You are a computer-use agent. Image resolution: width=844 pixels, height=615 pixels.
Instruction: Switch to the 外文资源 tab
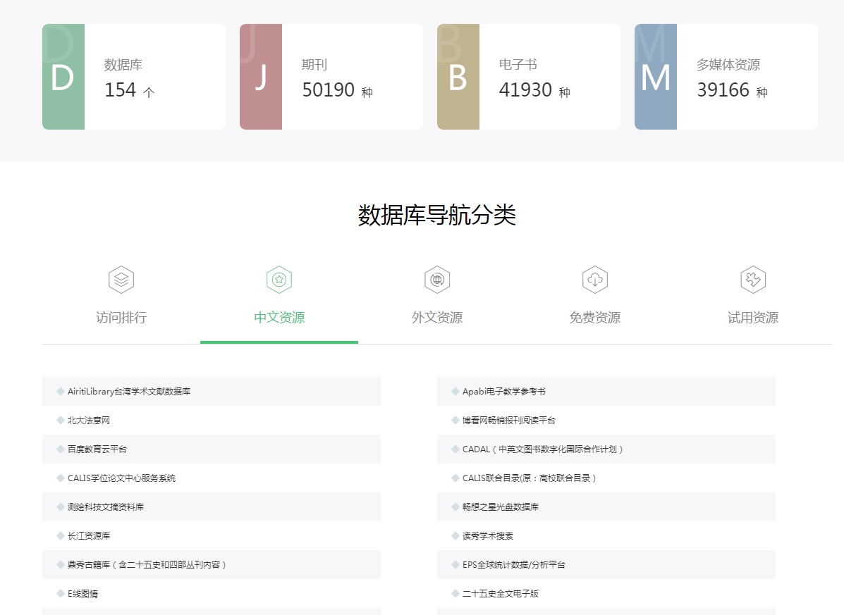coord(437,318)
